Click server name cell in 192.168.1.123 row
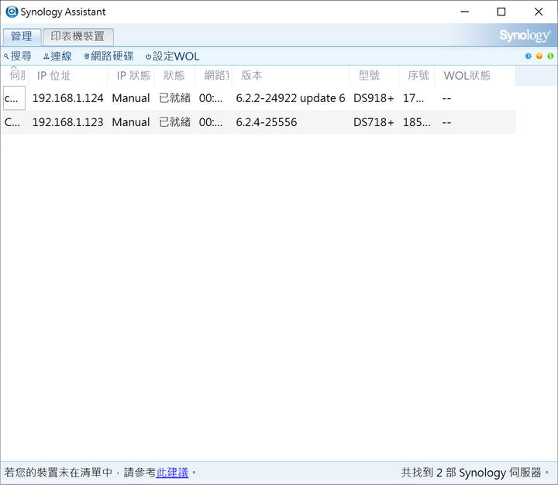This screenshot has width=558, height=485. [12, 122]
